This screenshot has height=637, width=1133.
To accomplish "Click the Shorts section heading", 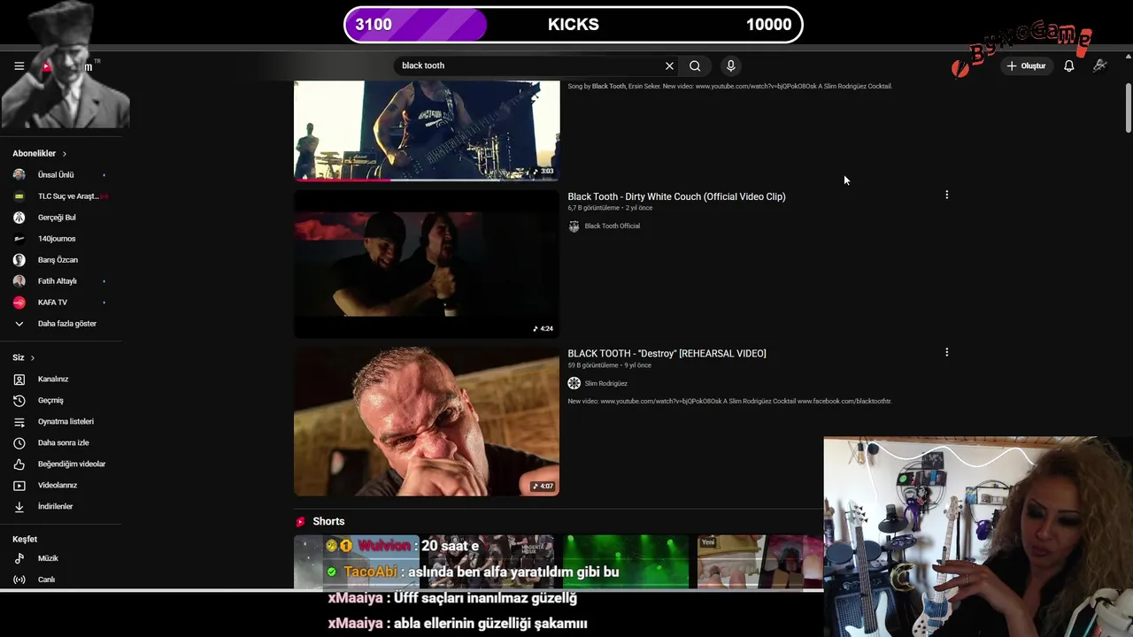I will tap(328, 521).
